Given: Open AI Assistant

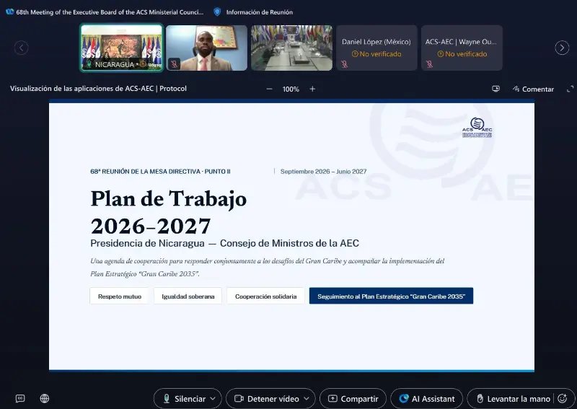Looking at the screenshot, I should pyautogui.click(x=426, y=399).
